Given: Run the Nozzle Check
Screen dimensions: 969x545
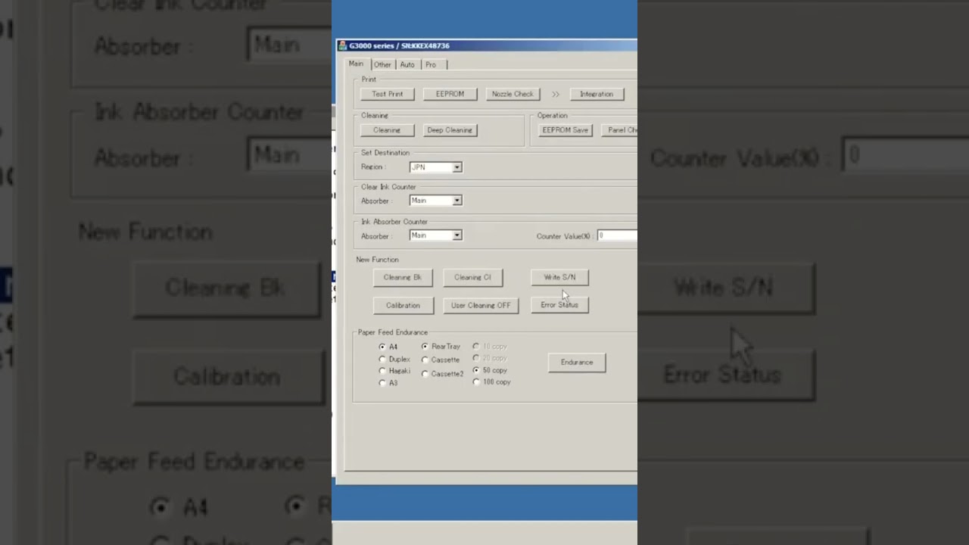Looking at the screenshot, I should [513, 94].
